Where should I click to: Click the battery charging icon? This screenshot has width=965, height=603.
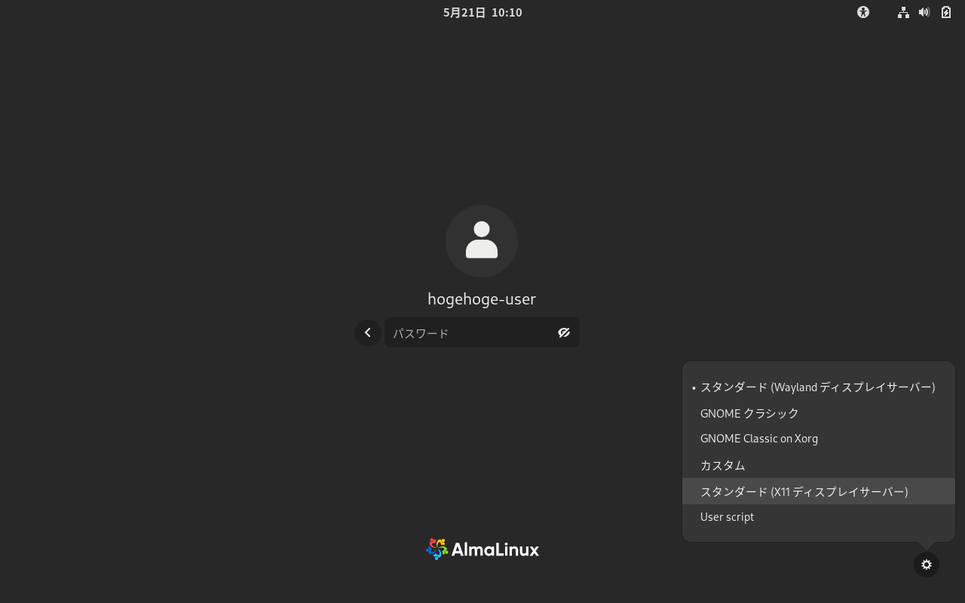coord(946,12)
